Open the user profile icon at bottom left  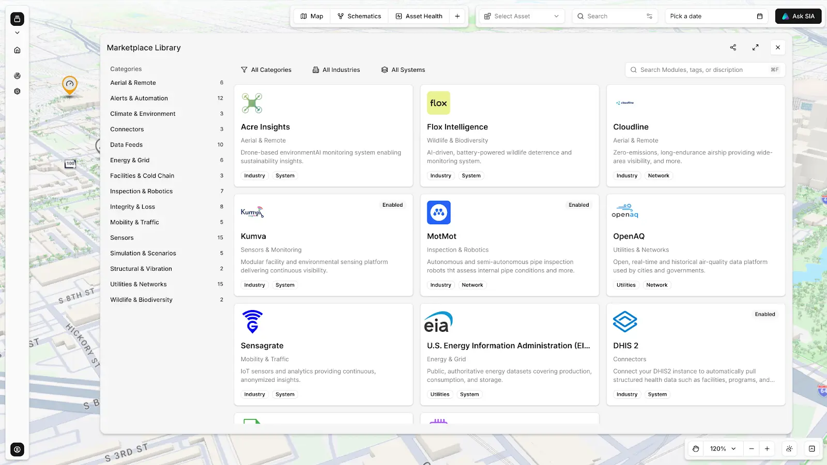click(17, 450)
